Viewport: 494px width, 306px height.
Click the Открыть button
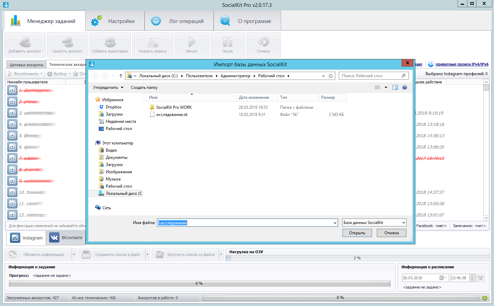(357, 233)
